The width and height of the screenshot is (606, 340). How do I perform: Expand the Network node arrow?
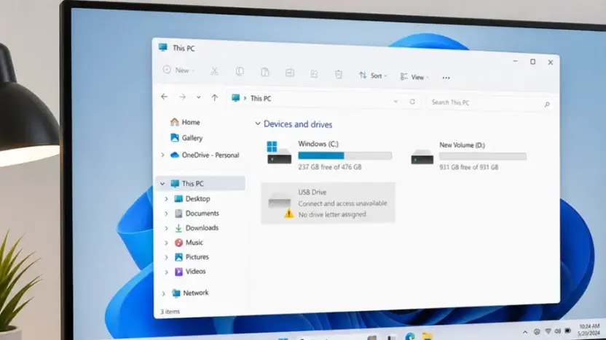163,294
